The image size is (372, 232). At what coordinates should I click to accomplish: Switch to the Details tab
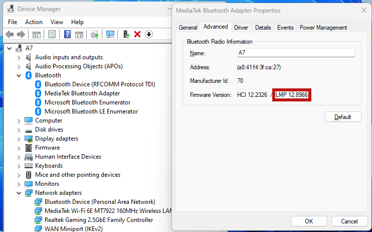[263, 28]
